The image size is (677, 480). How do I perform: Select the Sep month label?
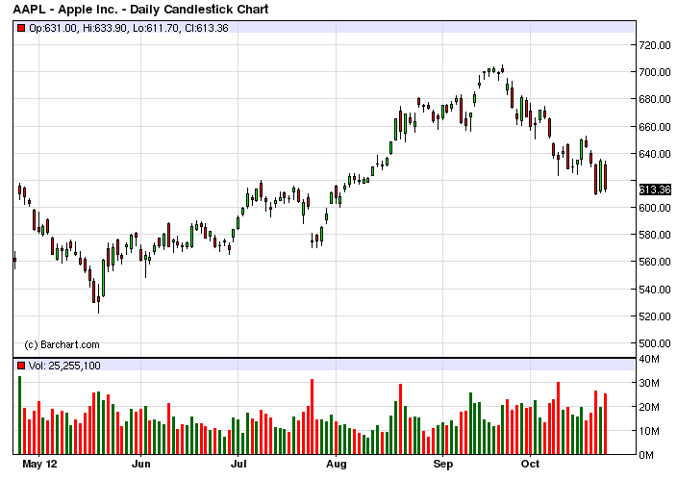click(443, 464)
